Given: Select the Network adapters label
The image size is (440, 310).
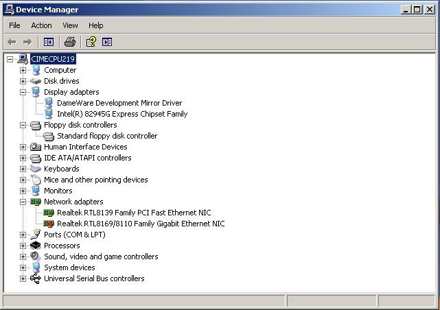Looking at the screenshot, I should pos(74,202).
